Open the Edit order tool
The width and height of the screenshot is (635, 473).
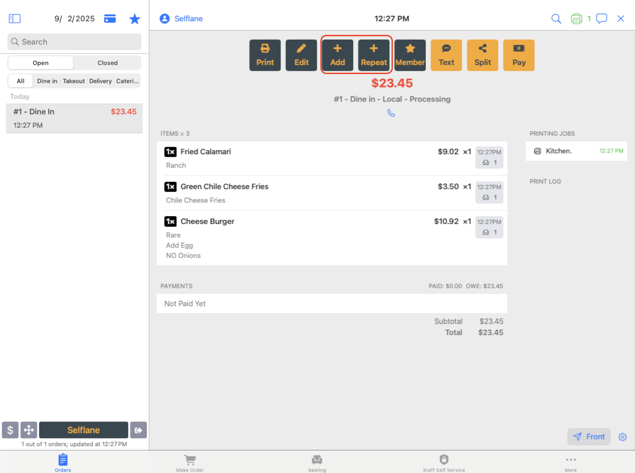[301, 55]
